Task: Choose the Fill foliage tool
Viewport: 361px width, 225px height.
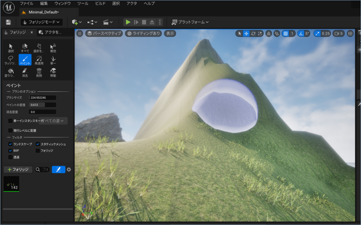Action: (10, 71)
